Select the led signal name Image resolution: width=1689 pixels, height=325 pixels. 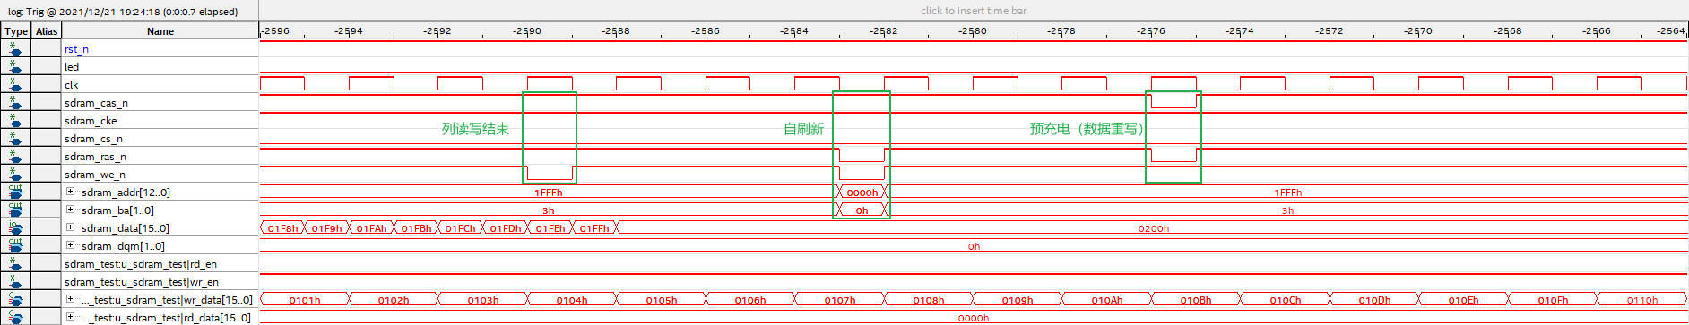pyautogui.click(x=72, y=67)
